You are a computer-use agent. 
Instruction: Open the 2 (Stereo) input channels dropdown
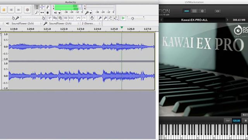coord(91,23)
